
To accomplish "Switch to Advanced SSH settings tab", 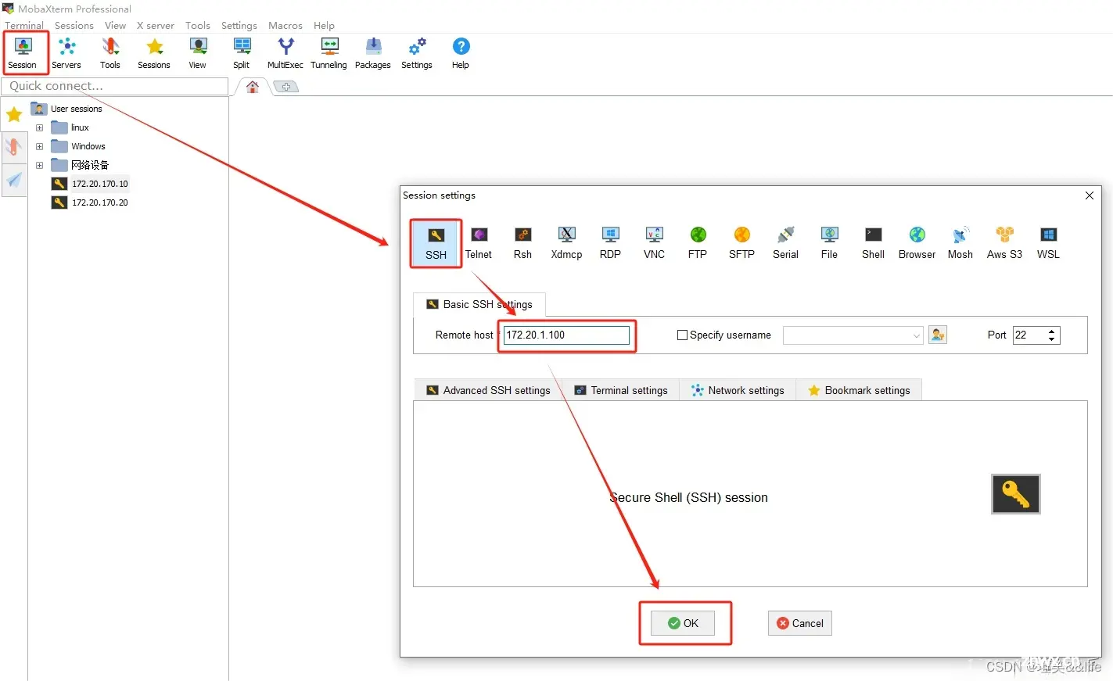I will point(488,390).
